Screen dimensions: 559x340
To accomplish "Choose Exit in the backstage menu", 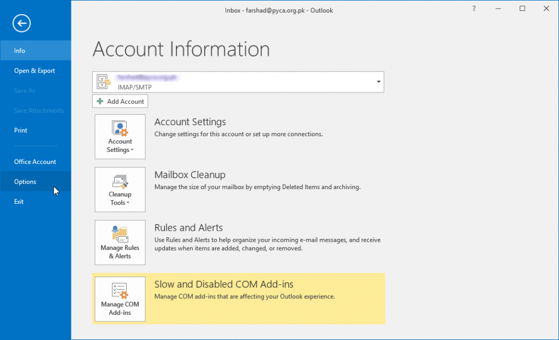I will point(19,202).
